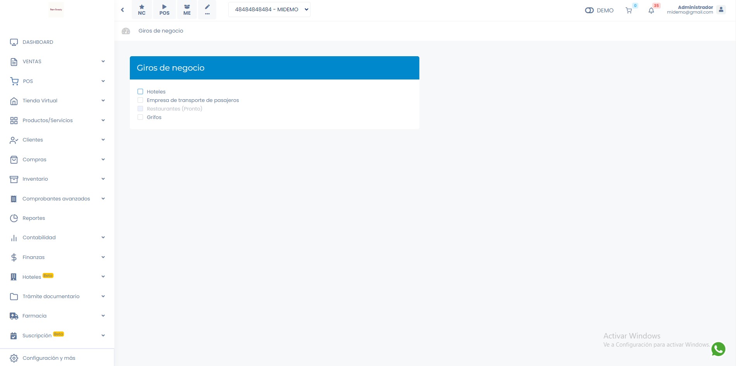The width and height of the screenshot is (736, 366).
Task: Open the 48484848484 - MIDEMO company dropdown
Action: (x=269, y=10)
